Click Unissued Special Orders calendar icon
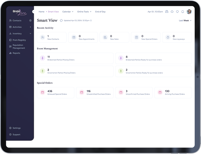The height and width of the screenshot is (154, 201). (x=42, y=92)
